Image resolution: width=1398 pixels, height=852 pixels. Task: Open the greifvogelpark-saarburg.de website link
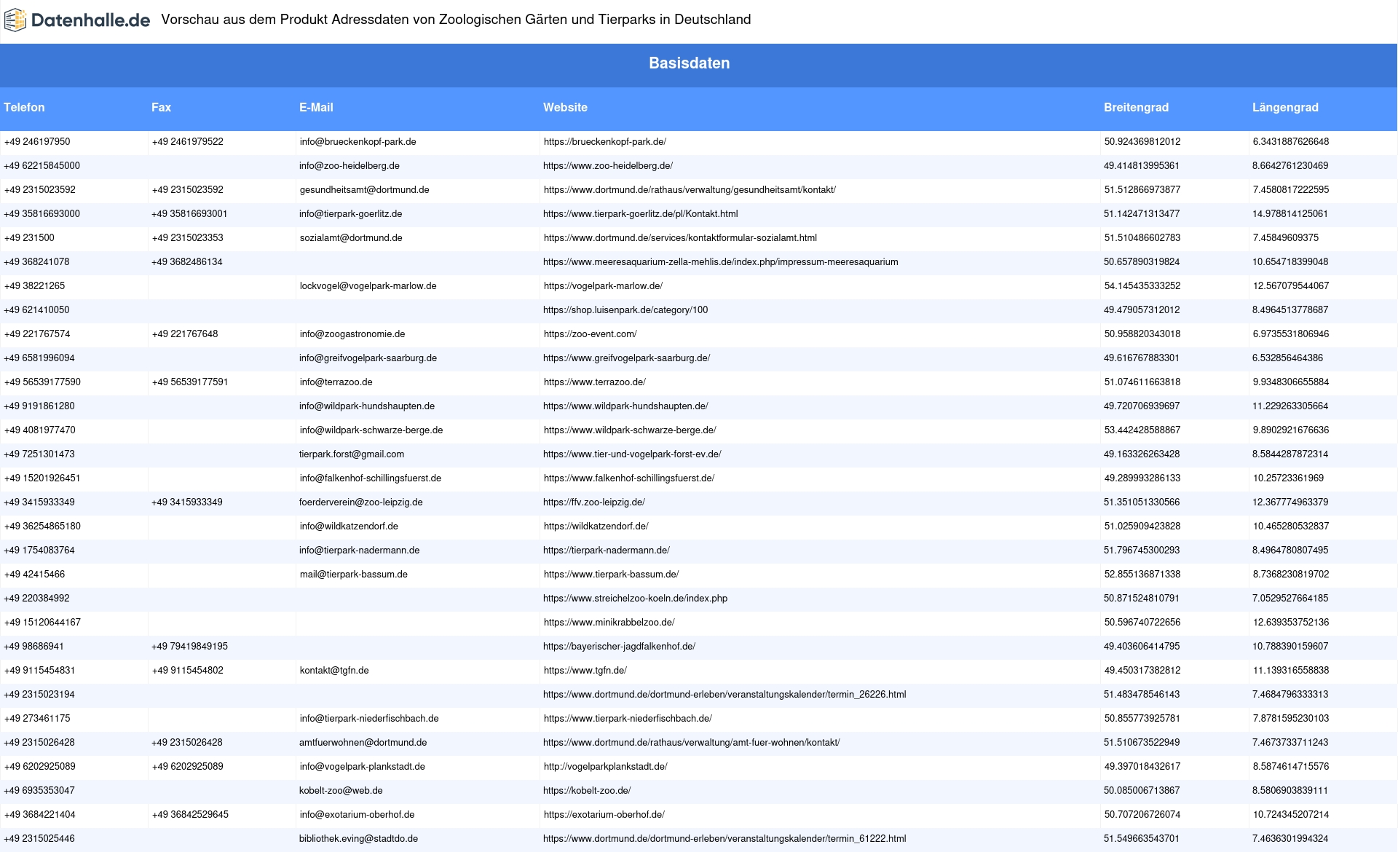(627, 358)
